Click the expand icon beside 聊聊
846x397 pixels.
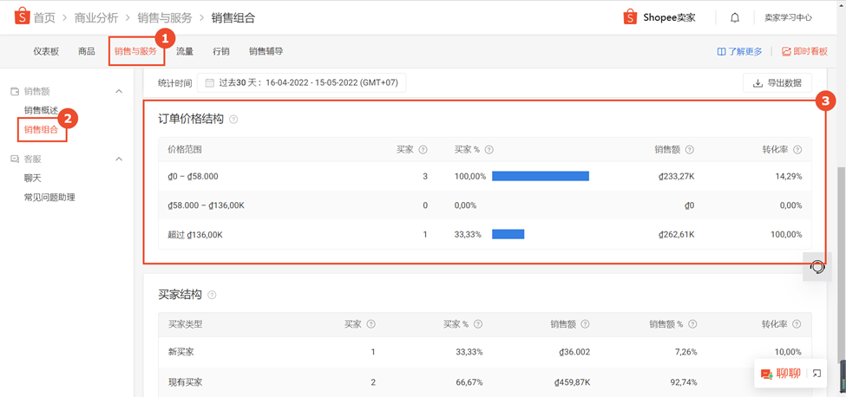pos(816,374)
